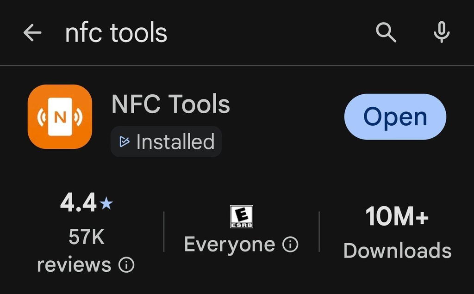Open the orange NFC Tools app icon

(x=60, y=116)
